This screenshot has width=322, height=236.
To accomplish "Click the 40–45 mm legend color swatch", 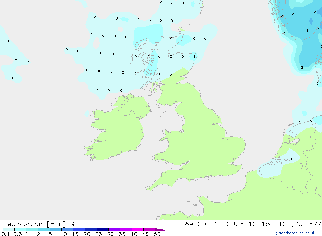I will point(137,230).
